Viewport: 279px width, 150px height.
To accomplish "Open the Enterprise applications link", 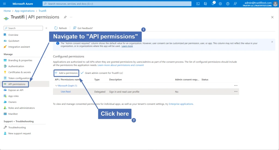I will [x=181, y=104].
